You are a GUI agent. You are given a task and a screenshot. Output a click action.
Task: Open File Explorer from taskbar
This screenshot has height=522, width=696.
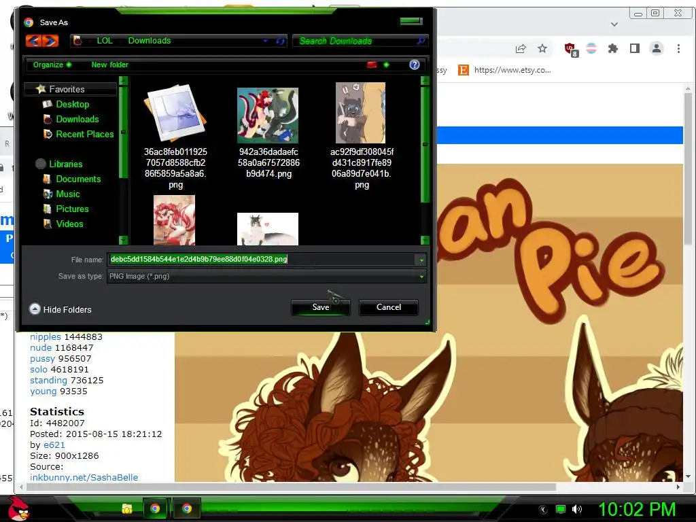point(127,508)
